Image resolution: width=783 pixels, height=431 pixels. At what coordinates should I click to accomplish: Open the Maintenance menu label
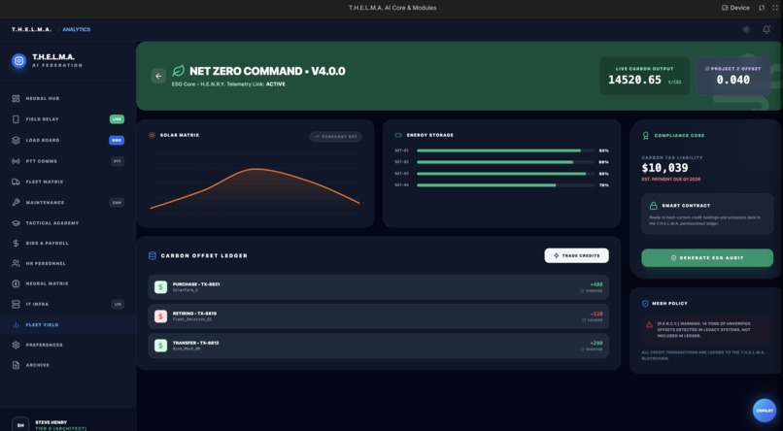[x=45, y=203]
